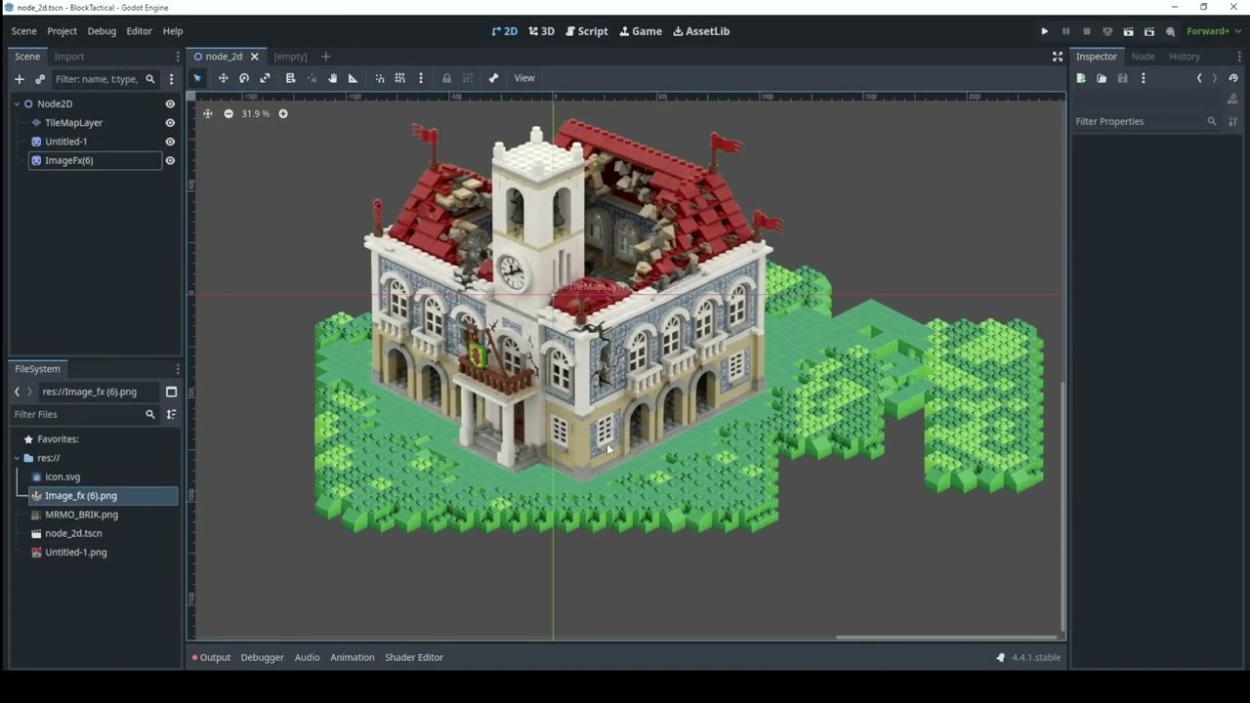Switch to the Script workspace

coord(587,31)
